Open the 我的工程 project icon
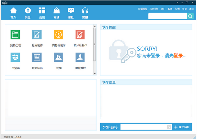The image size is (197, 139). (15, 34)
